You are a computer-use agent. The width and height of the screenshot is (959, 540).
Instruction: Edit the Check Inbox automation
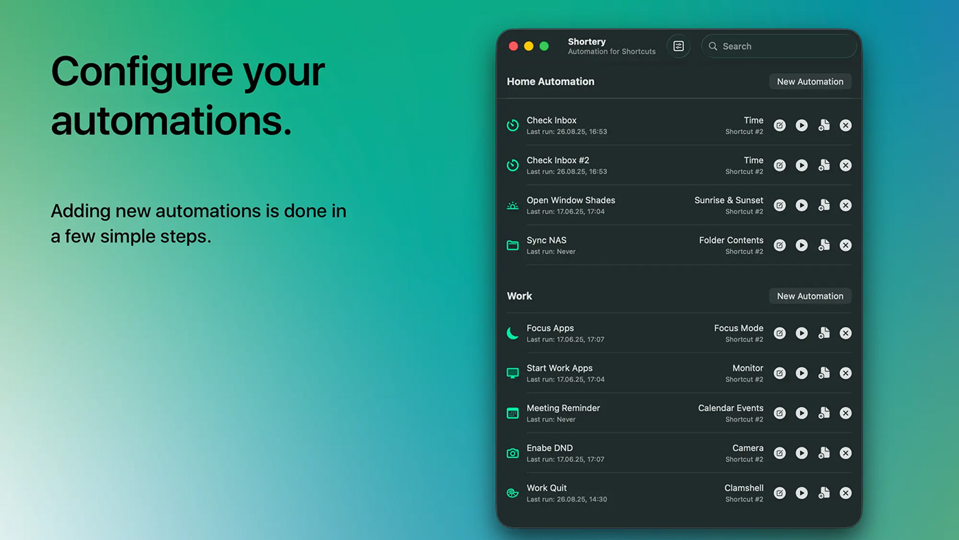pos(780,125)
